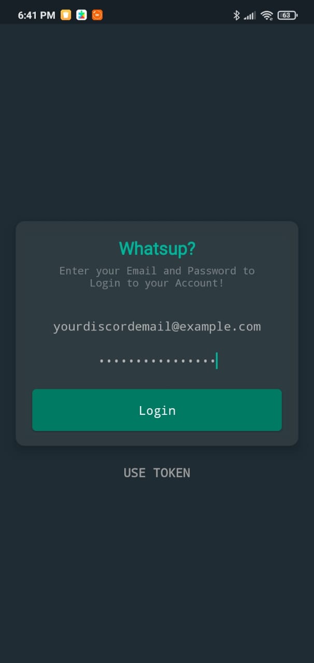Tap the Whatsup? heading

(x=157, y=249)
